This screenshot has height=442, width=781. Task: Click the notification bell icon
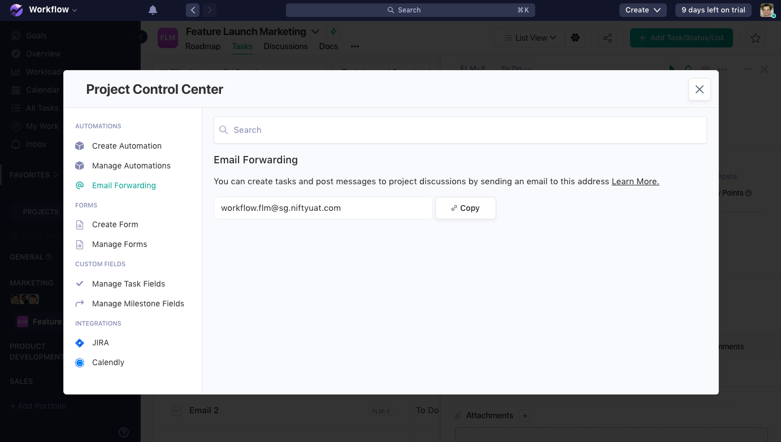153,10
